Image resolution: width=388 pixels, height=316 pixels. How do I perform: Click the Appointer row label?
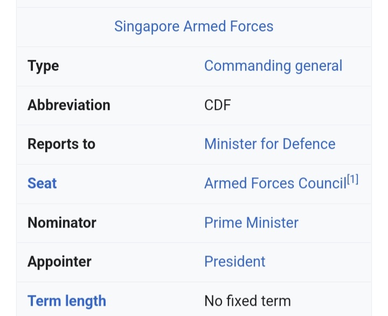59,262
